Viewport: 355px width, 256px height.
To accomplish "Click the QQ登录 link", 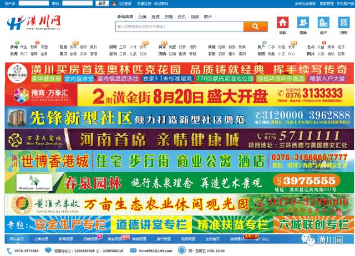I will [125, 4].
